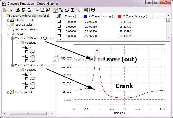Click cell value 28.14870

pyautogui.click(x=125, y=36)
